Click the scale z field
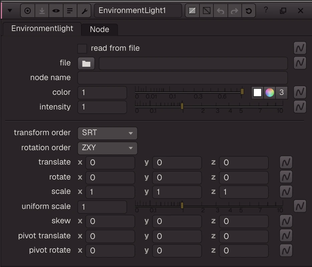Viewport: 312px width, 267px height. [244, 192]
